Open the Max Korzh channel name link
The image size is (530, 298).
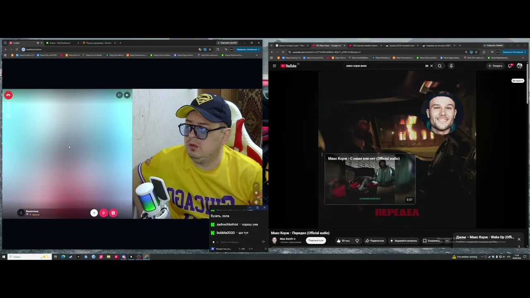click(286, 239)
